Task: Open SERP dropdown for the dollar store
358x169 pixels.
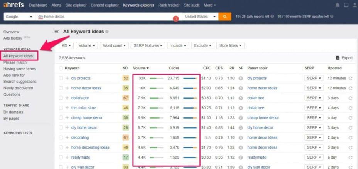Action: pyautogui.click(x=314, y=108)
